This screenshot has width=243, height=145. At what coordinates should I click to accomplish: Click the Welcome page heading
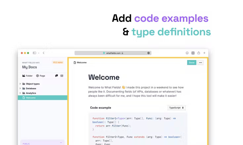point(104,77)
